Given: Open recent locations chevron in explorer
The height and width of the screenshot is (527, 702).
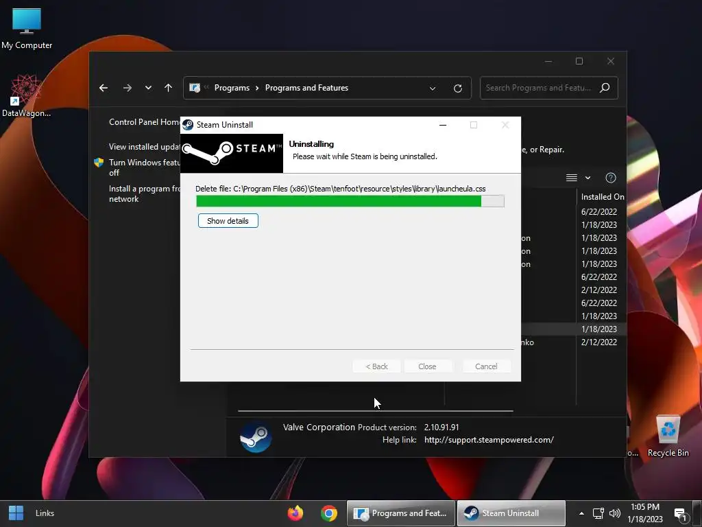Looking at the screenshot, I should coord(148,88).
